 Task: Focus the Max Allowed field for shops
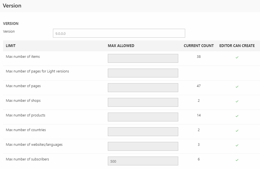coord(143,102)
